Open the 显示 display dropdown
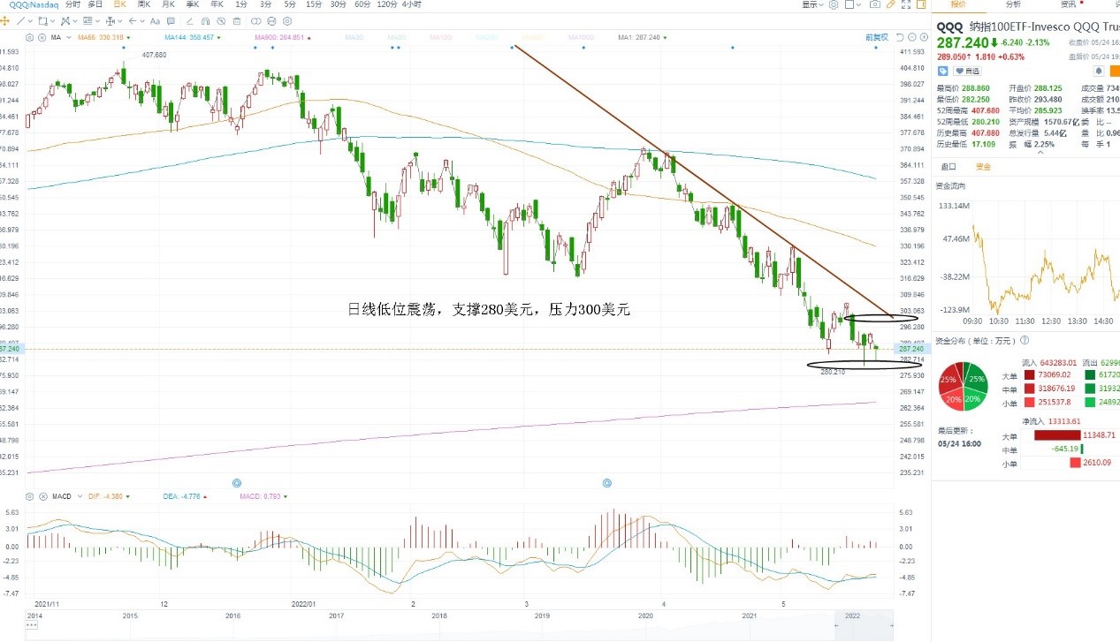 812,4
